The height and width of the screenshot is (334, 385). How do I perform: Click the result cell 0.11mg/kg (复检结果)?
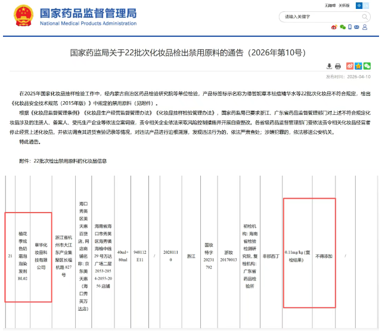click(297, 256)
